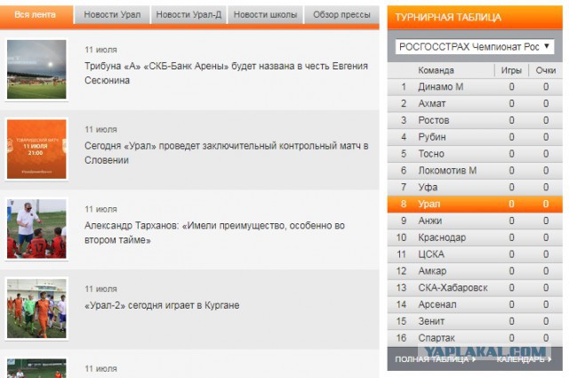The width and height of the screenshot is (569, 378).
Task: Click the ТУРНИРНАЯ ТАБЛИЦА panel title
Action: pos(448,18)
